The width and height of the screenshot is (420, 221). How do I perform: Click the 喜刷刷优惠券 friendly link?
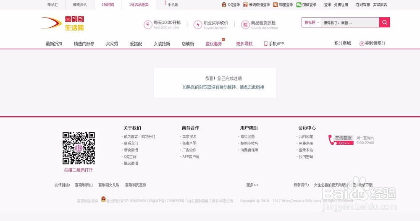[136, 185]
